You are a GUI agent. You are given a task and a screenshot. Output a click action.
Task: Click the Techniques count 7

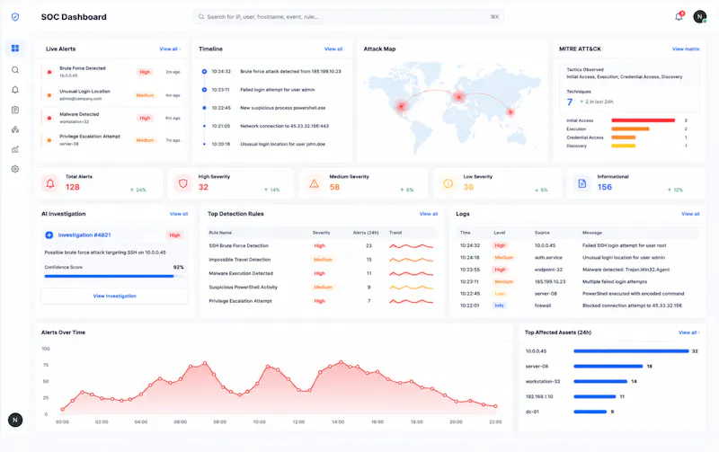[x=570, y=102]
